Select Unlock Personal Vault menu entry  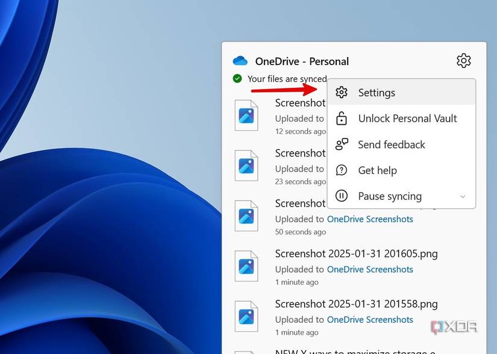(x=401, y=119)
